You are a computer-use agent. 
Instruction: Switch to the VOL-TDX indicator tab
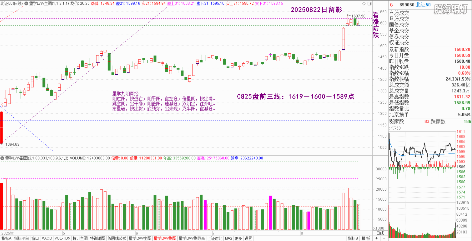click(62, 238)
